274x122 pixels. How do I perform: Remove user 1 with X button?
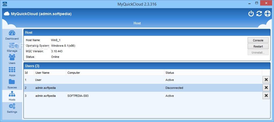(266, 80)
